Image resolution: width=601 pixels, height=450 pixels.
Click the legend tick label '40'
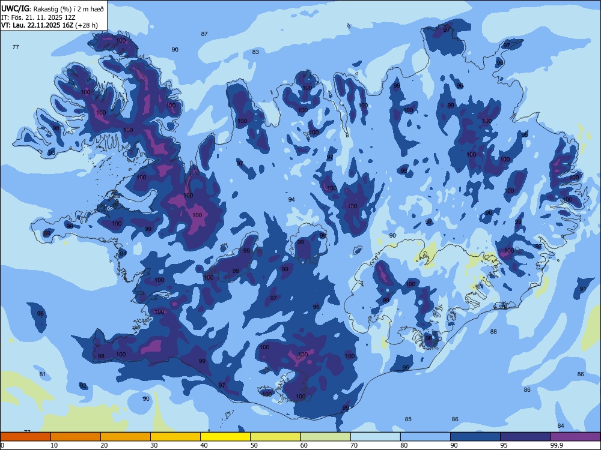click(204, 445)
